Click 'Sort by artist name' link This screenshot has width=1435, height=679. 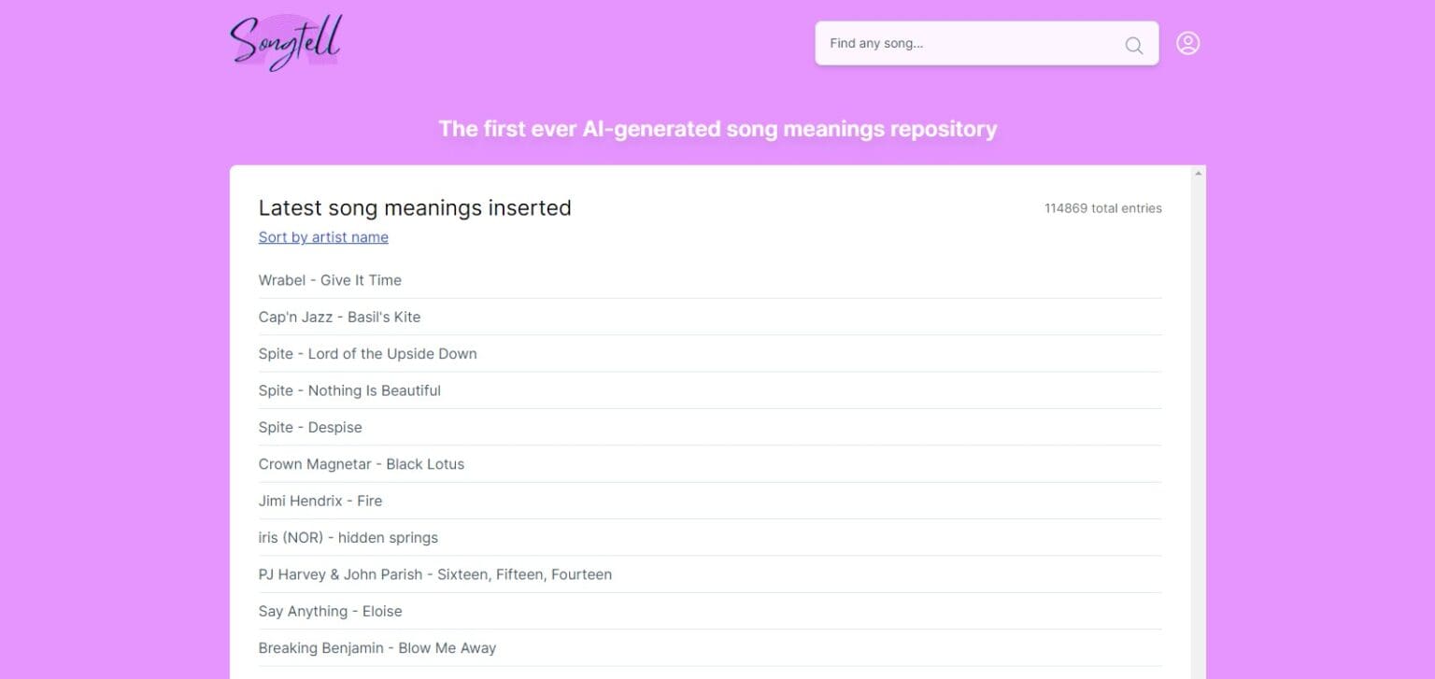323,237
